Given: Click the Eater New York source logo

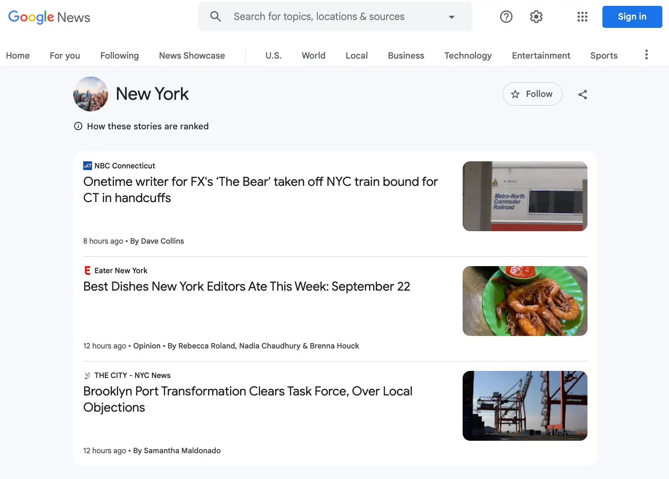Looking at the screenshot, I should click(87, 270).
